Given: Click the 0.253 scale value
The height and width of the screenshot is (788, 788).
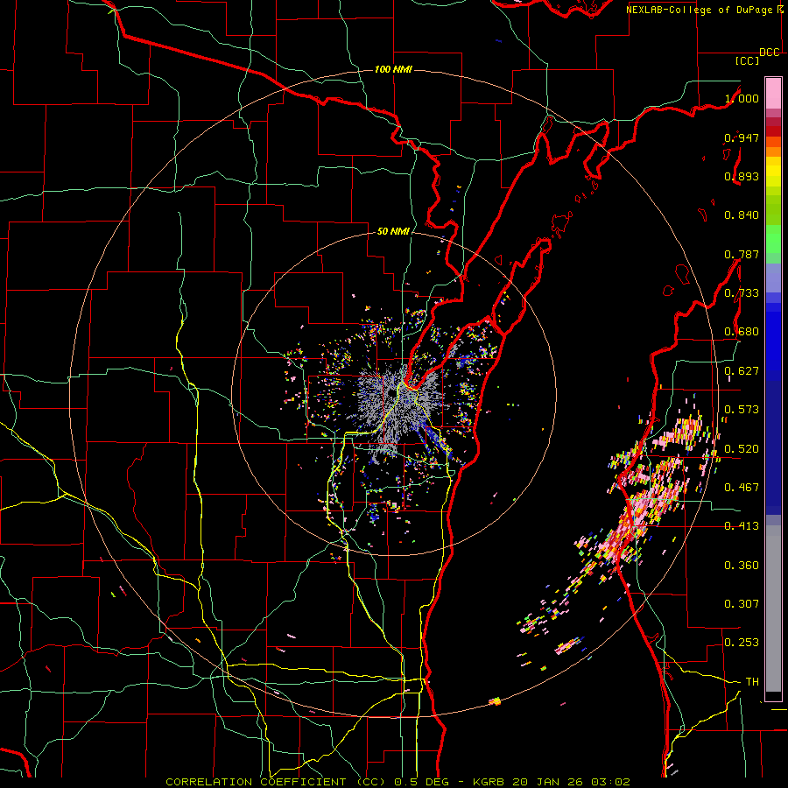Looking at the screenshot, I should (x=742, y=643).
